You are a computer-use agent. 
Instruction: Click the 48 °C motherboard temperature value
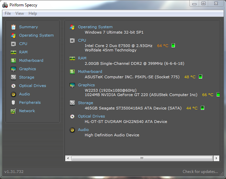[x=190, y=77]
